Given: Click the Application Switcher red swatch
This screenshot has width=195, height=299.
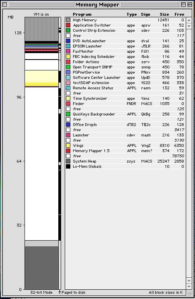Looking at the screenshot, I should pyautogui.click(x=68, y=25).
